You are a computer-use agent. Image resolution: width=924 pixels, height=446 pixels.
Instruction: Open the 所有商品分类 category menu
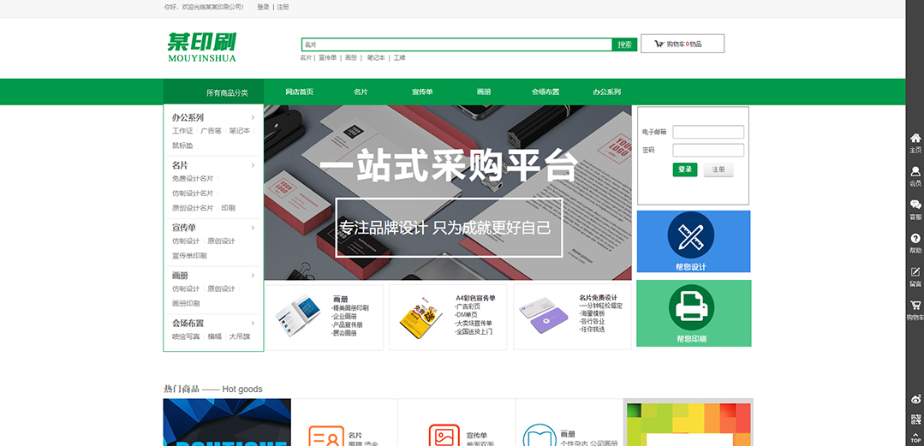click(x=226, y=92)
